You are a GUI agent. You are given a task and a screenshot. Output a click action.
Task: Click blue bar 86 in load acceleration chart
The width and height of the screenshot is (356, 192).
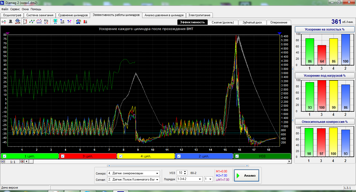[x=346, y=98]
